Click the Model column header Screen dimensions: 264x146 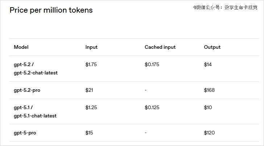pyautogui.click(x=21, y=47)
